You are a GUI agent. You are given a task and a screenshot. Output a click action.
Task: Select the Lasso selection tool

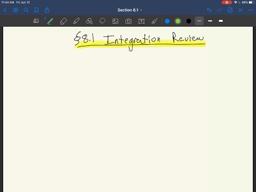point(102,21)
